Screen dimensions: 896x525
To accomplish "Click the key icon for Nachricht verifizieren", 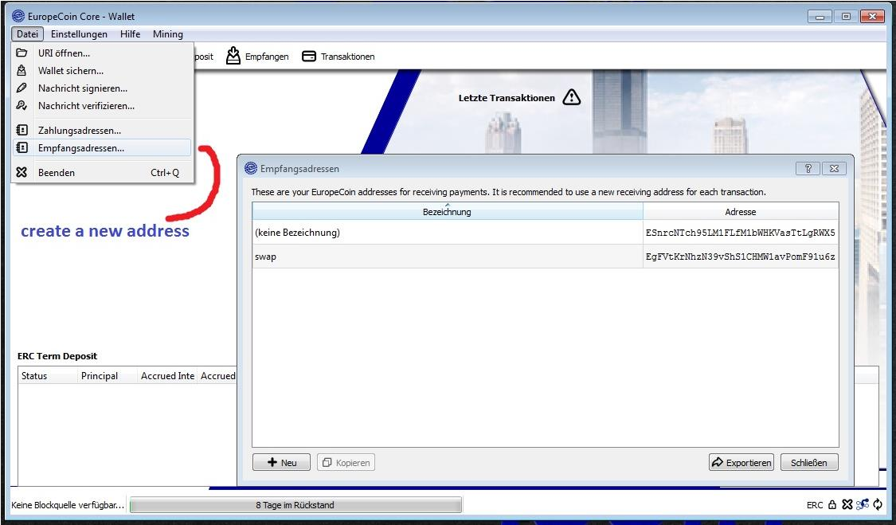I will coord(22,106).
